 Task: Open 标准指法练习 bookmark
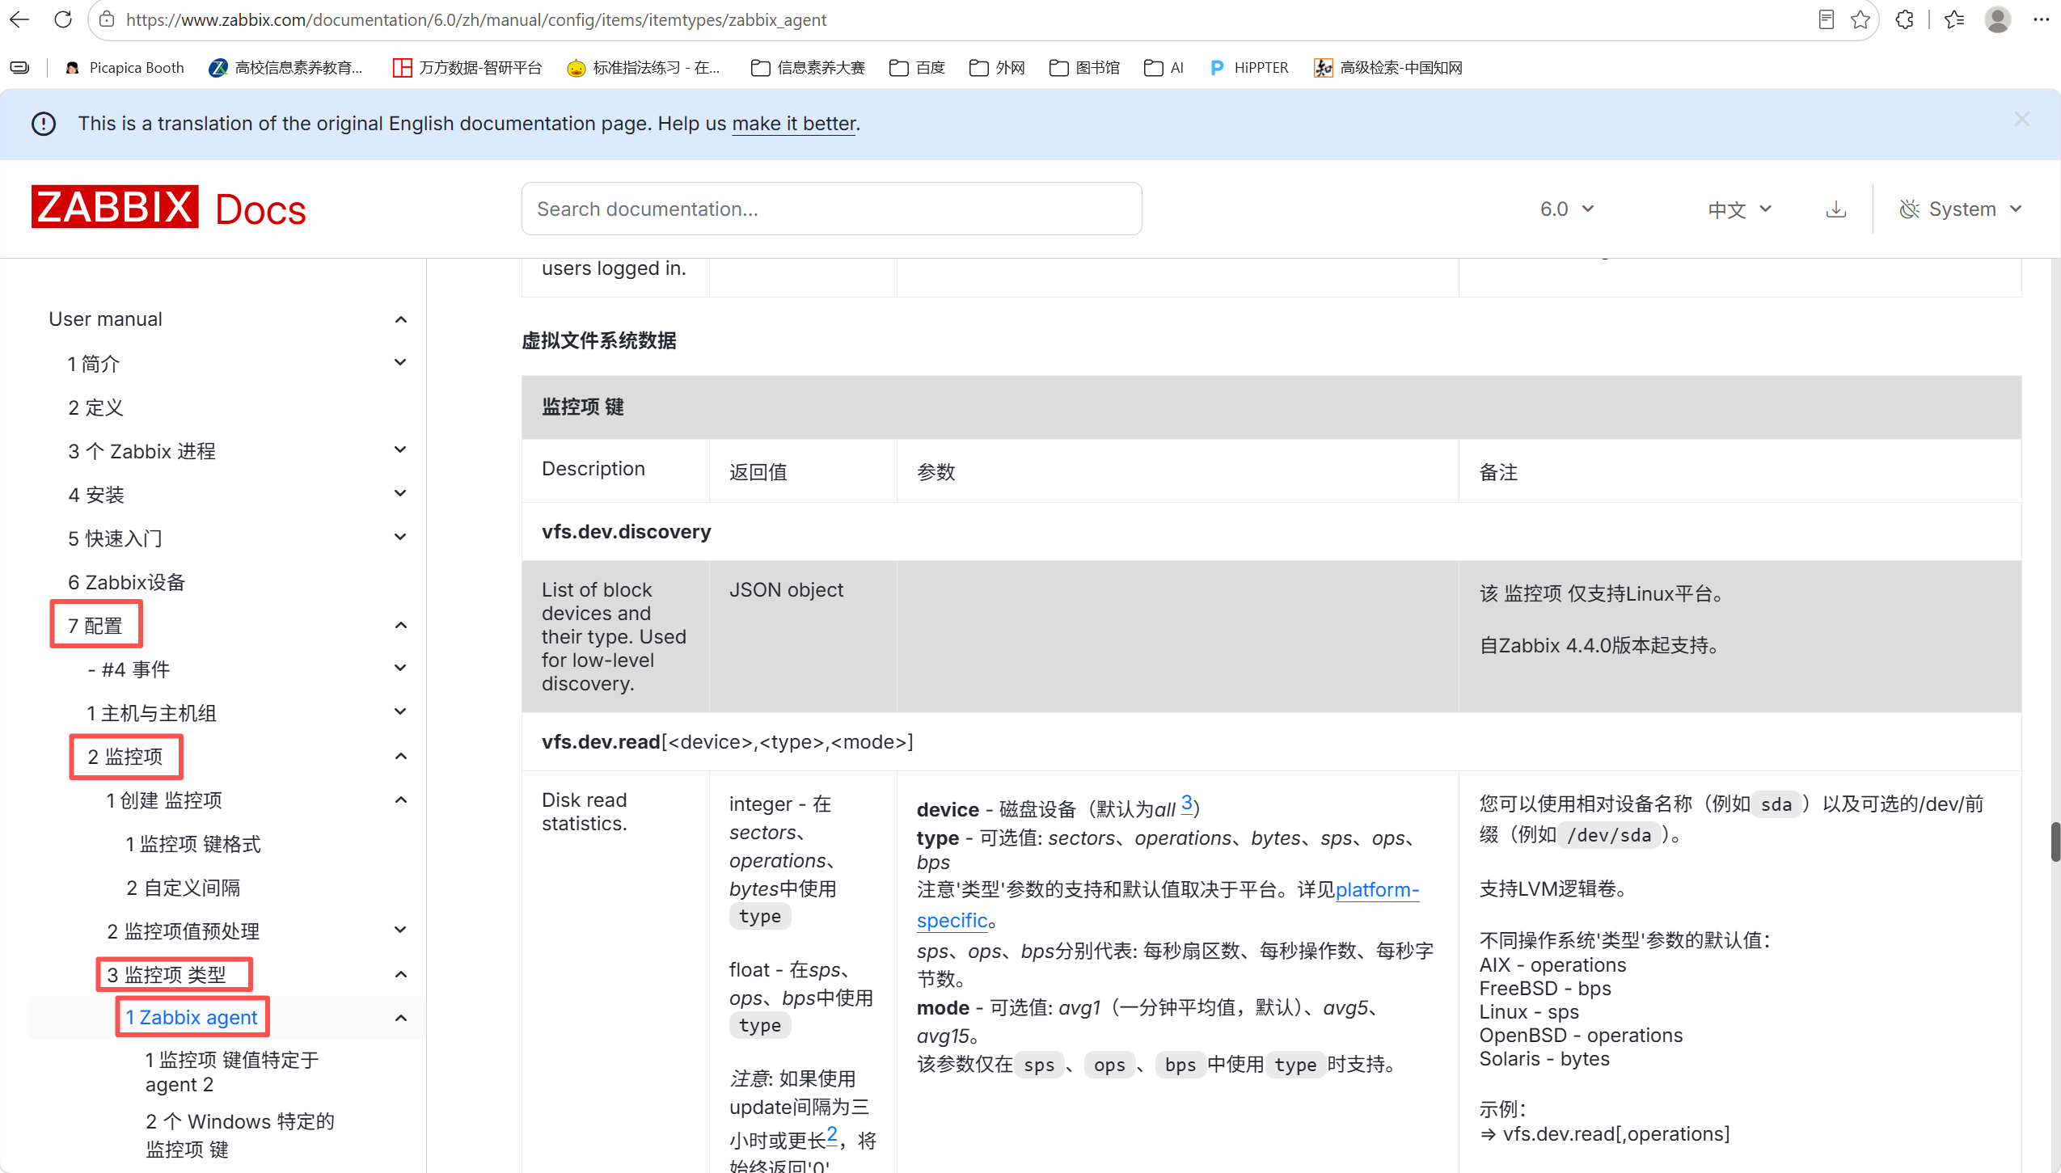coord(644,68)
